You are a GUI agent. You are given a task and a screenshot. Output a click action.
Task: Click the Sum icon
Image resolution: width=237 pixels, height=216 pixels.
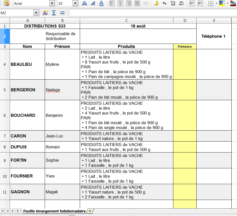(54, 13)
